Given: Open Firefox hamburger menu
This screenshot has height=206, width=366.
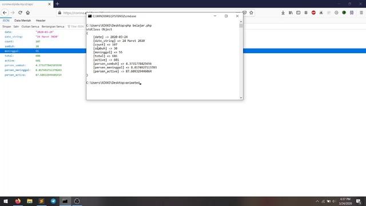Looking at the screenshot, I should coord(361,13).
